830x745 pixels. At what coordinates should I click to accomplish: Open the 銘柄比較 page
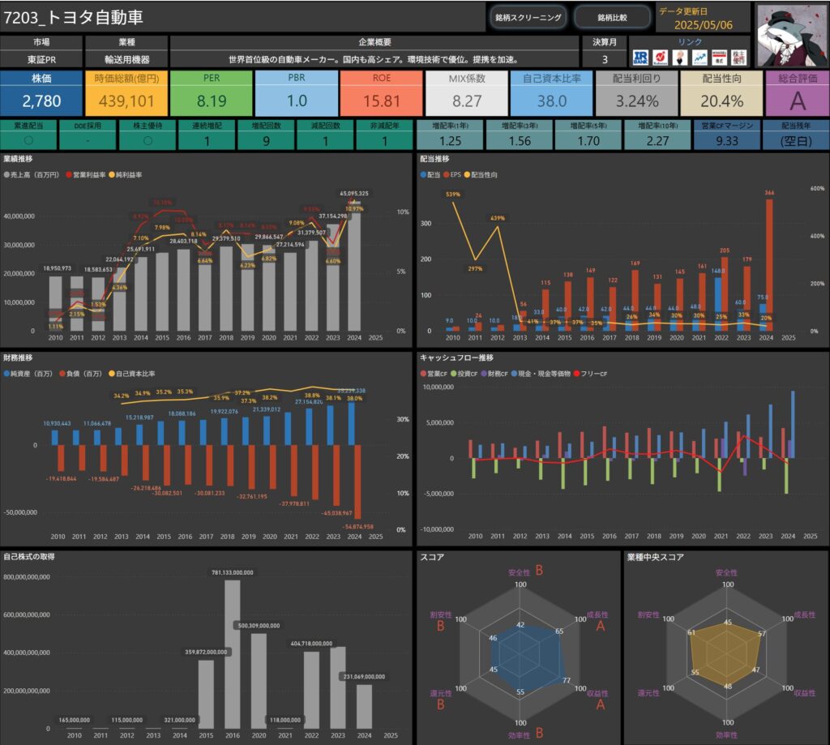613,18
